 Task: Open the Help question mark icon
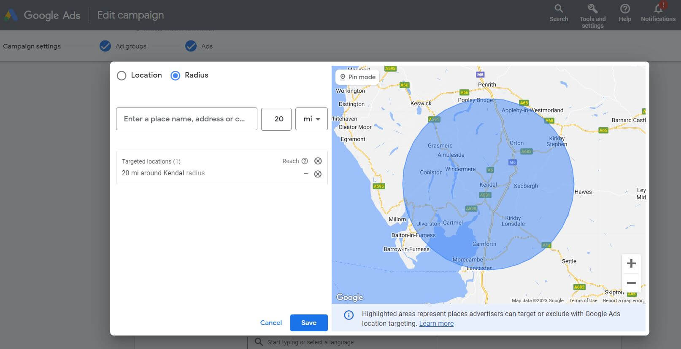[x=625, y=13]
